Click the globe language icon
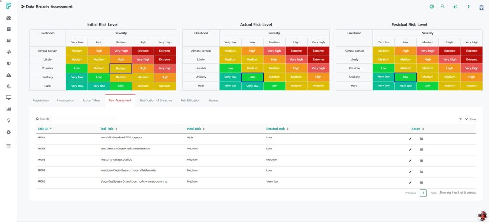 [x=432, y=6]
